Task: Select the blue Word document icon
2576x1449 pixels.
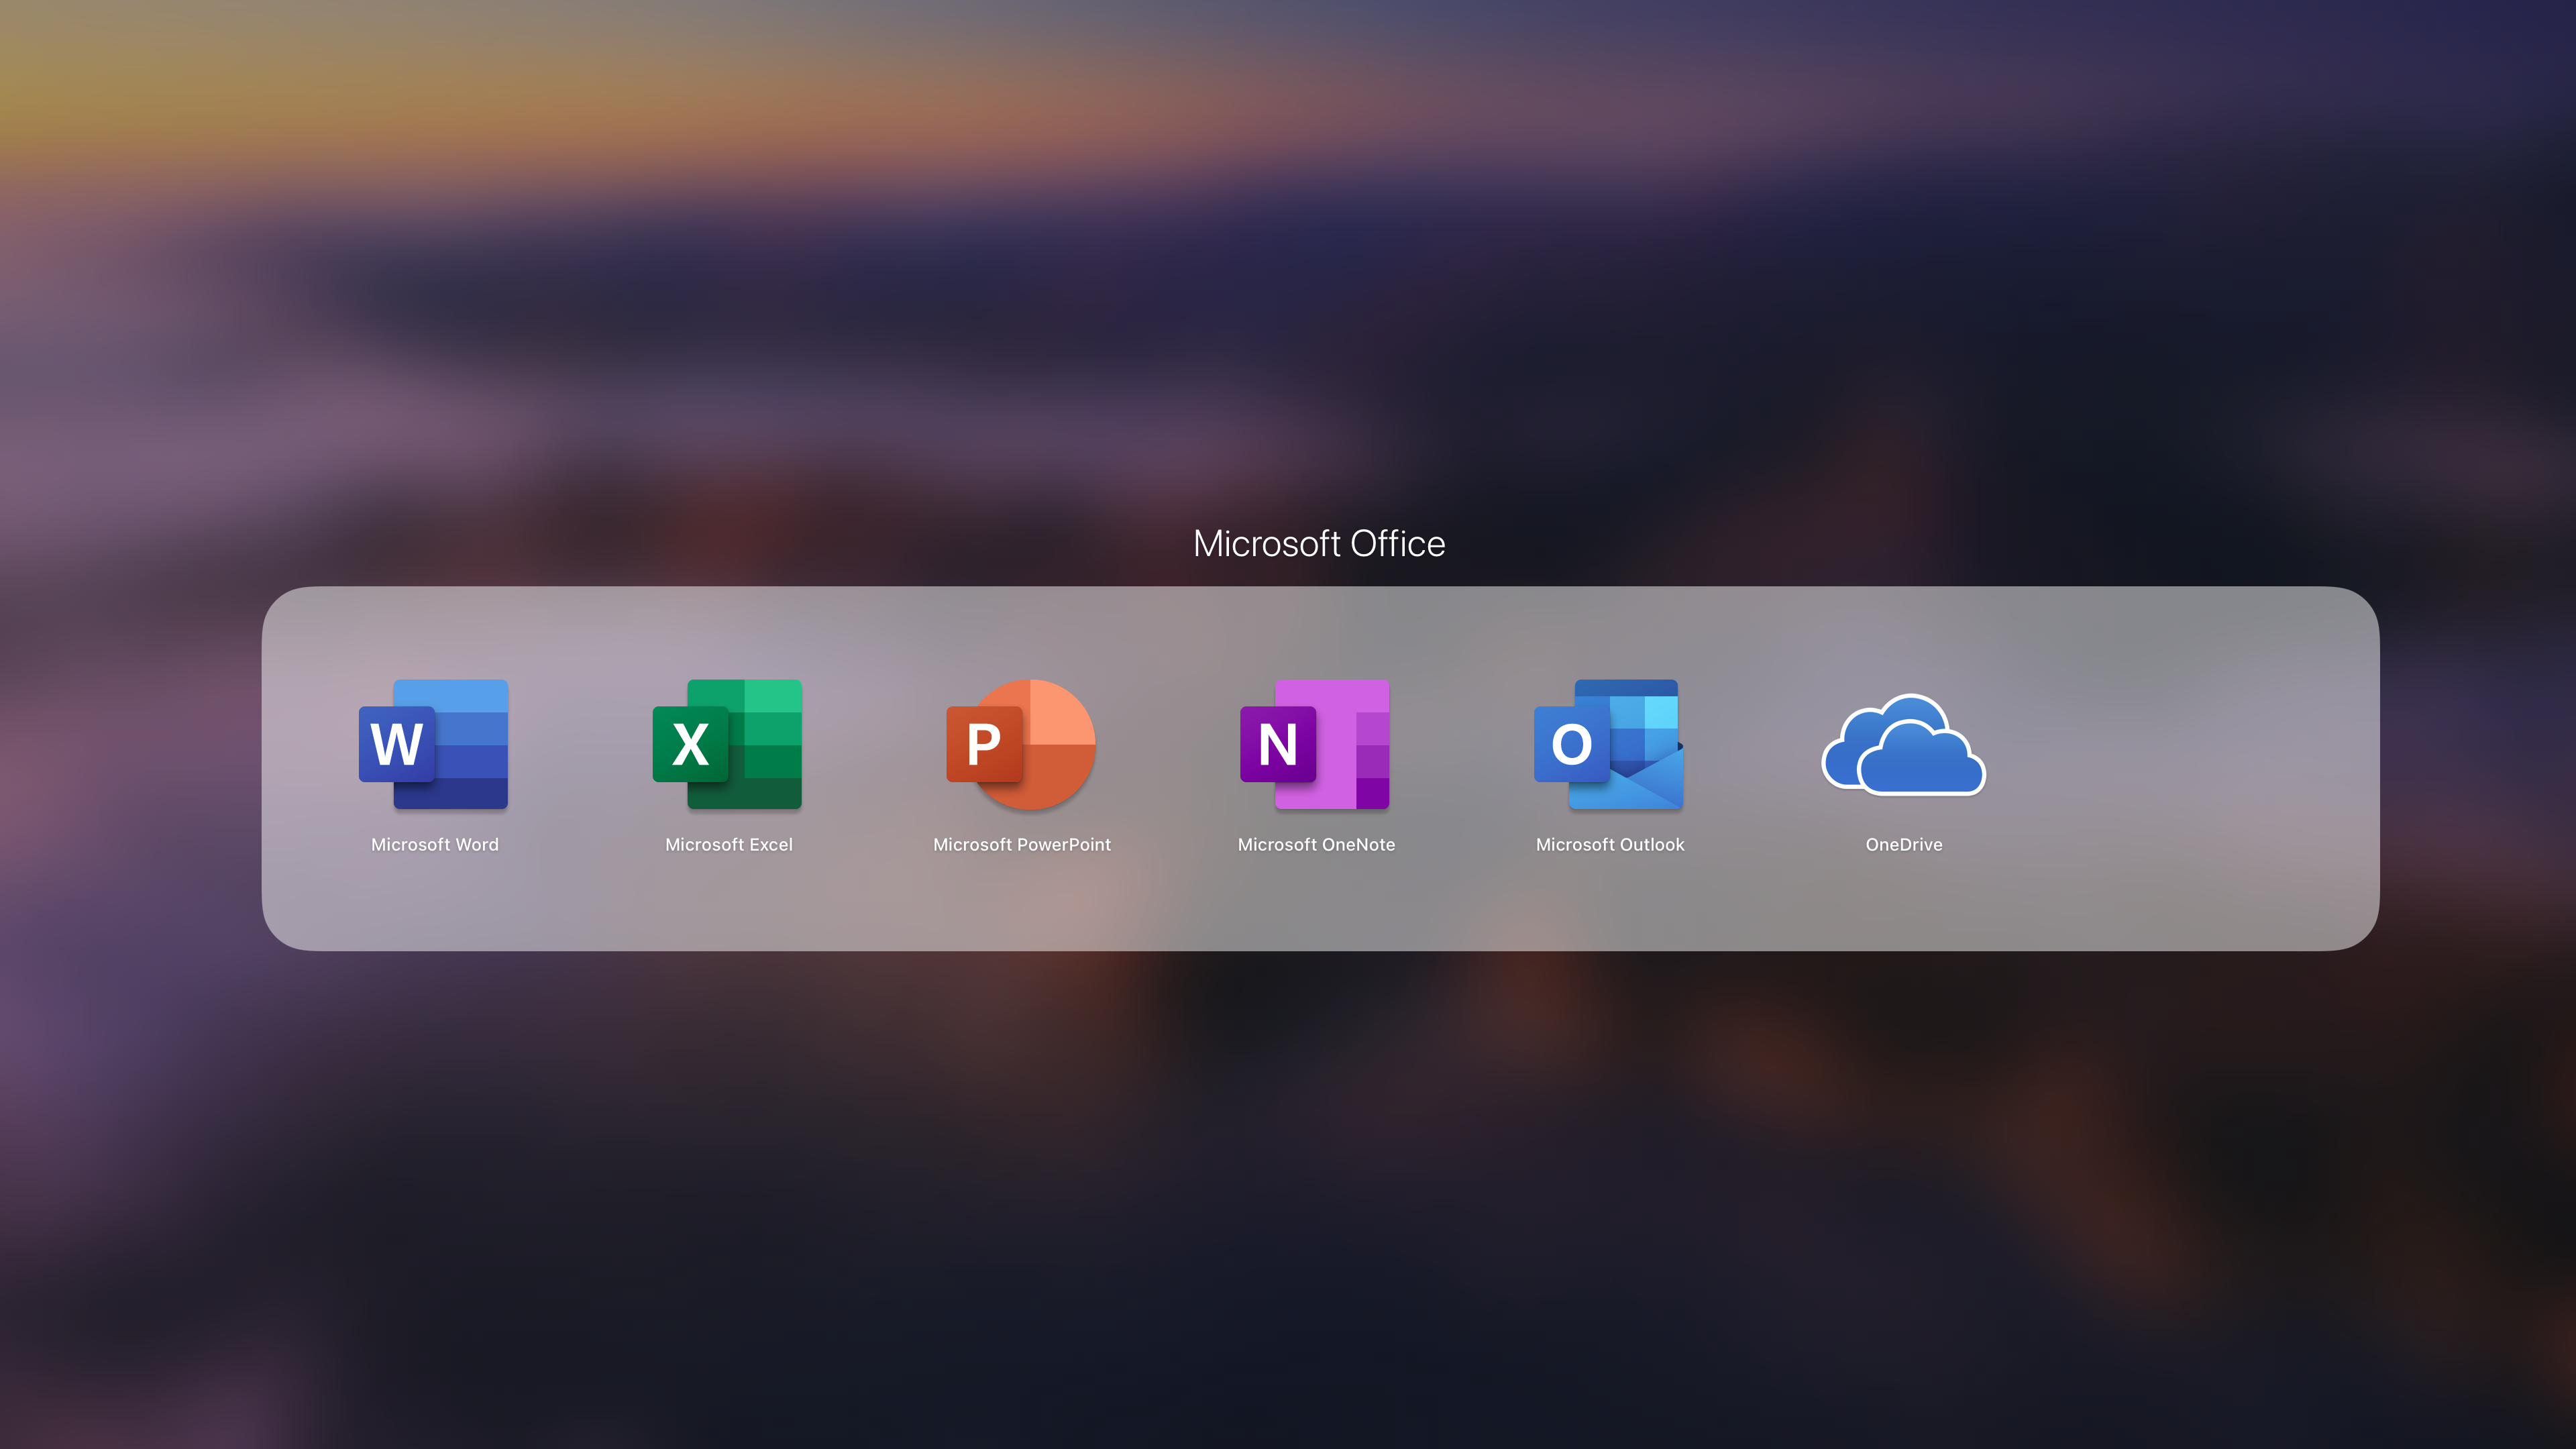Action: click(x=433, y=745)
